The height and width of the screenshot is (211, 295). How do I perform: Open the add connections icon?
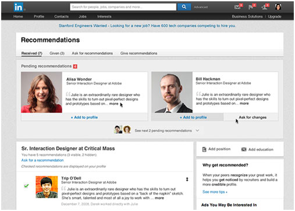click(264, 7)
